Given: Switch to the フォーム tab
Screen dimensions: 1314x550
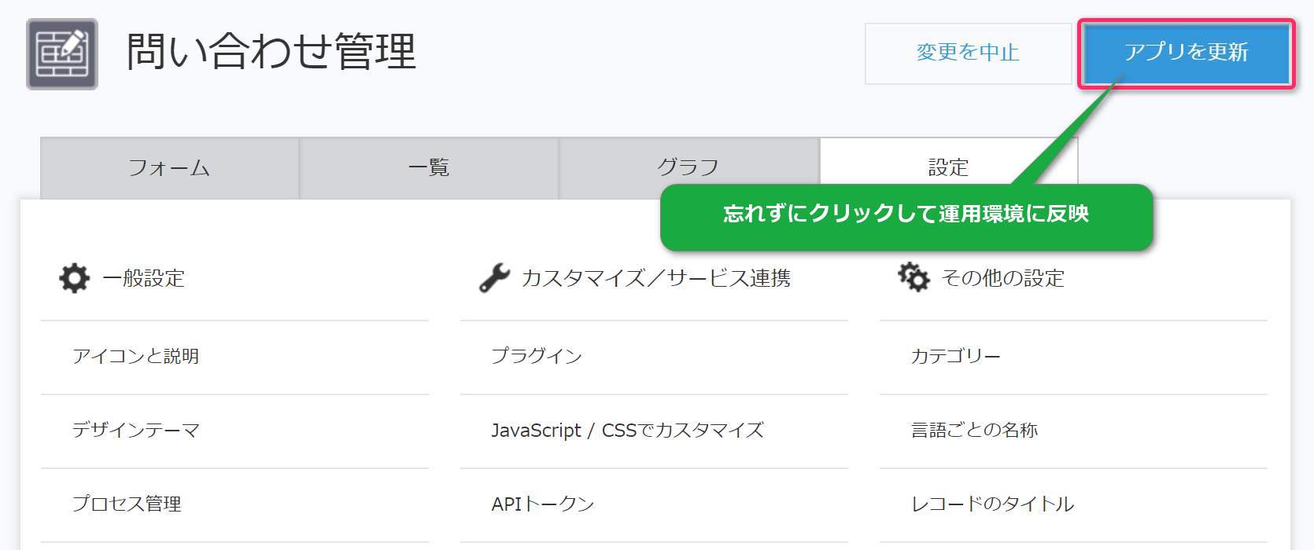Looking at the screenshot, I should [169, 167].
